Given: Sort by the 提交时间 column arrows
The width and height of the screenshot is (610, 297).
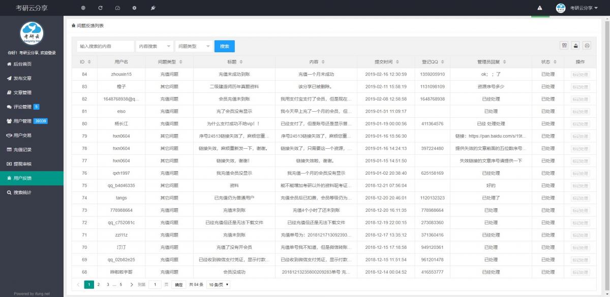Looking at the screenshot, I should click(x=397, y=62).
